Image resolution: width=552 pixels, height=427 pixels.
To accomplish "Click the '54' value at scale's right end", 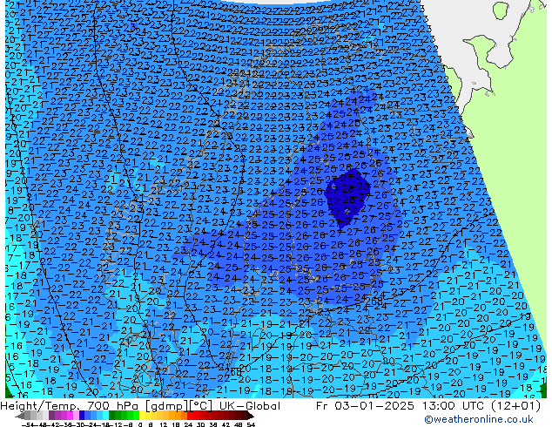I will click(251, 425).
